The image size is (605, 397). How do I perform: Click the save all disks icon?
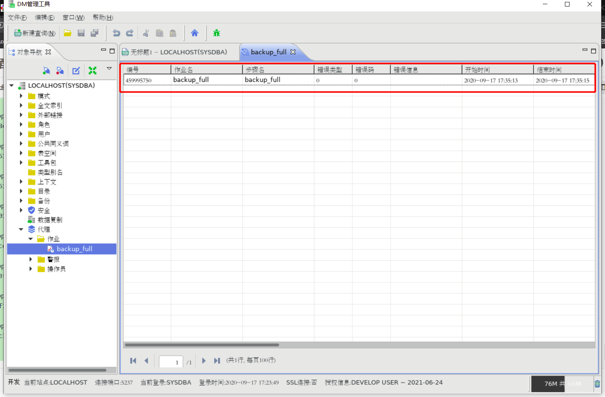95,33
